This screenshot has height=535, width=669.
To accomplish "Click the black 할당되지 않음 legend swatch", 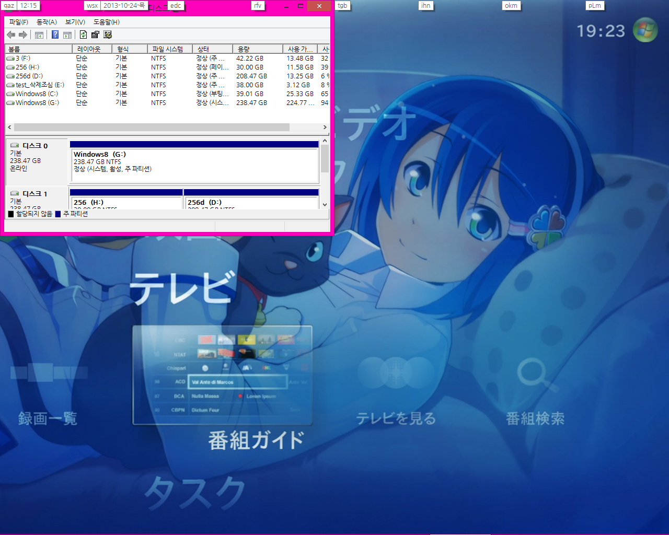I will [x=11, y=214].
